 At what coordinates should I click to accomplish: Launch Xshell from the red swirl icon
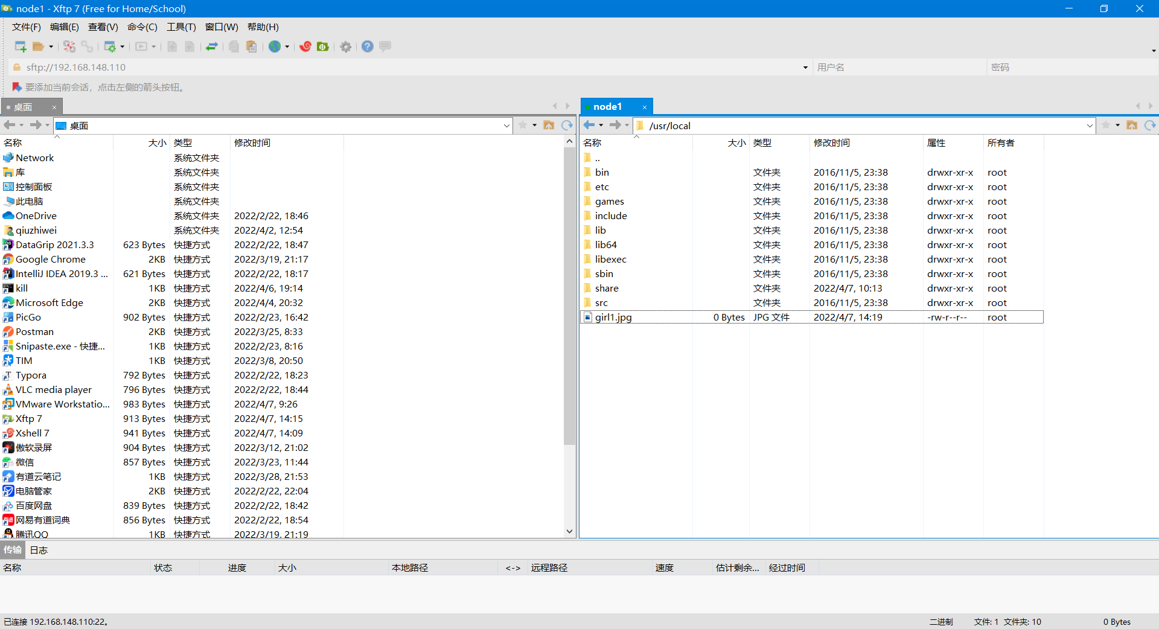[x=305, y=46]
